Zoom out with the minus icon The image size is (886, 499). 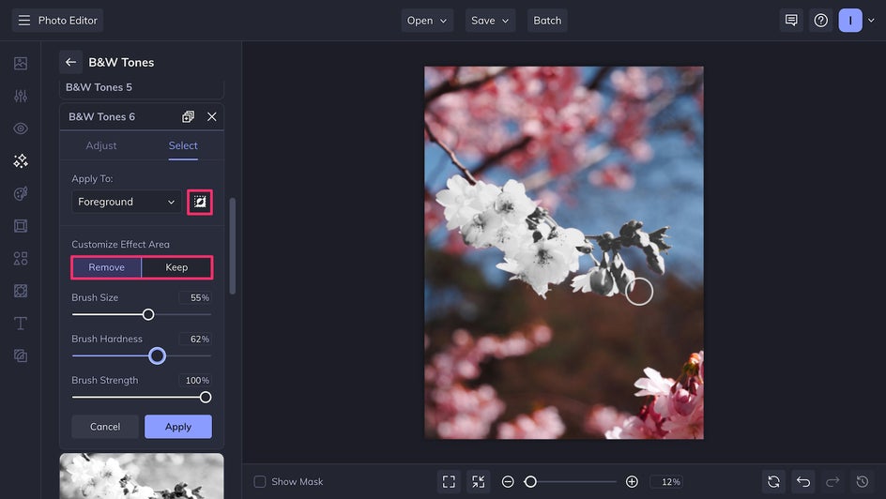(x=508, y=481)
